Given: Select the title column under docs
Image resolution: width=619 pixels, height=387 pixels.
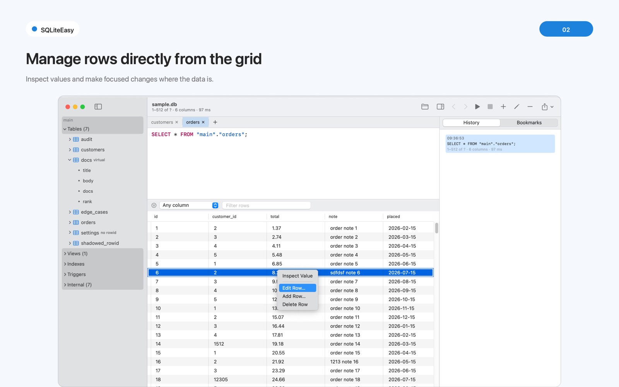Looking at the screenshot, I should (x=87, y=171).
